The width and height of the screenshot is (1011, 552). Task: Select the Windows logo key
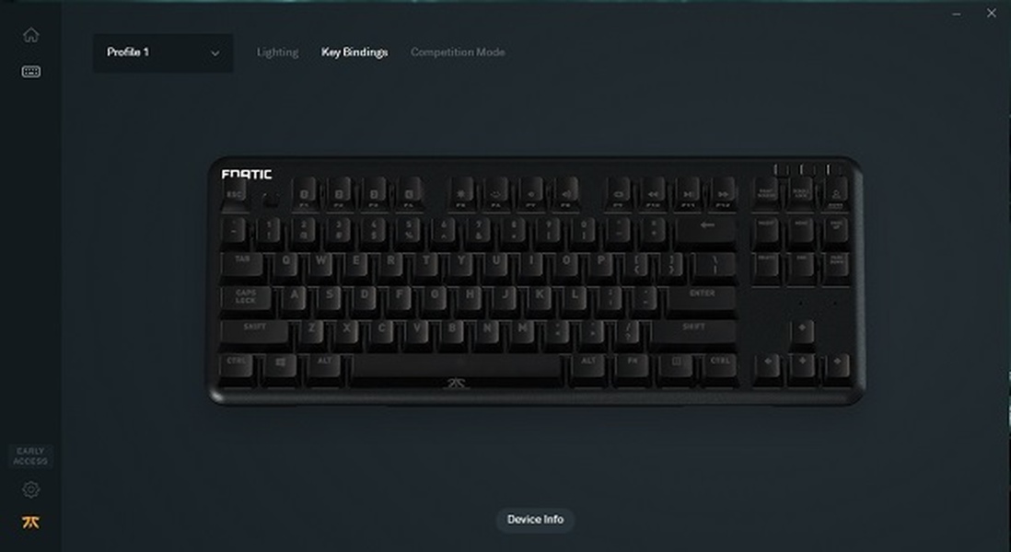[281, 364]
